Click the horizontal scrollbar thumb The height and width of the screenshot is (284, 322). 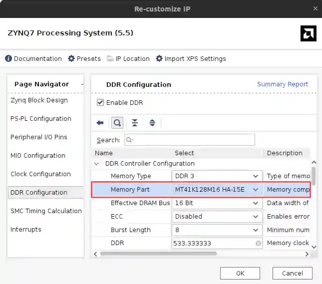click(x=158, y=254)
